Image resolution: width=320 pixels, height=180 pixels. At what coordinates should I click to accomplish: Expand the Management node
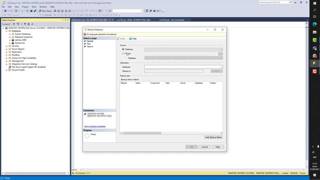pos(6,61)
